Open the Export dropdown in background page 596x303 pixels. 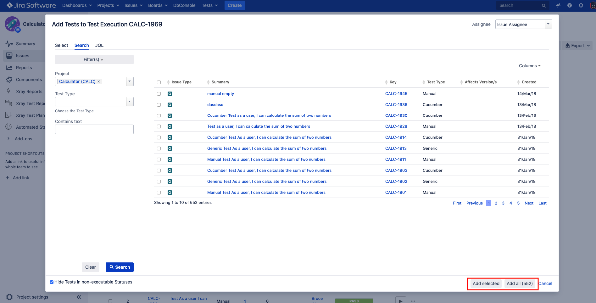point(577,46)
